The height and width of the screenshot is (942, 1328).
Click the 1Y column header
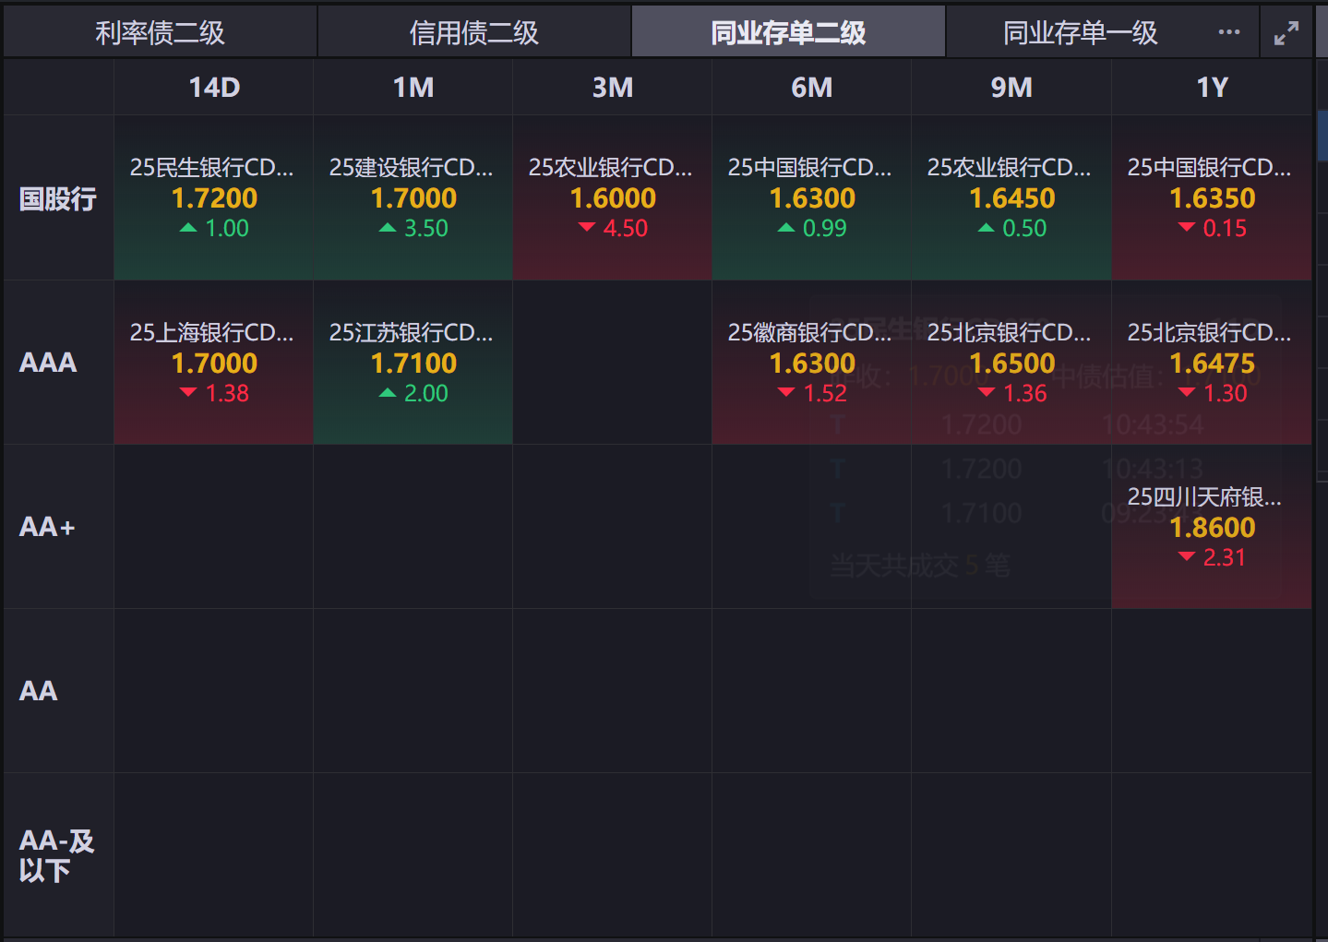pos(1212,88)
